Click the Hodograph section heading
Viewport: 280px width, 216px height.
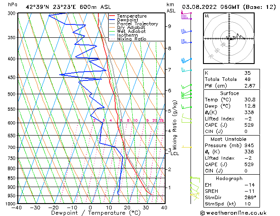[x=229, y=178]
